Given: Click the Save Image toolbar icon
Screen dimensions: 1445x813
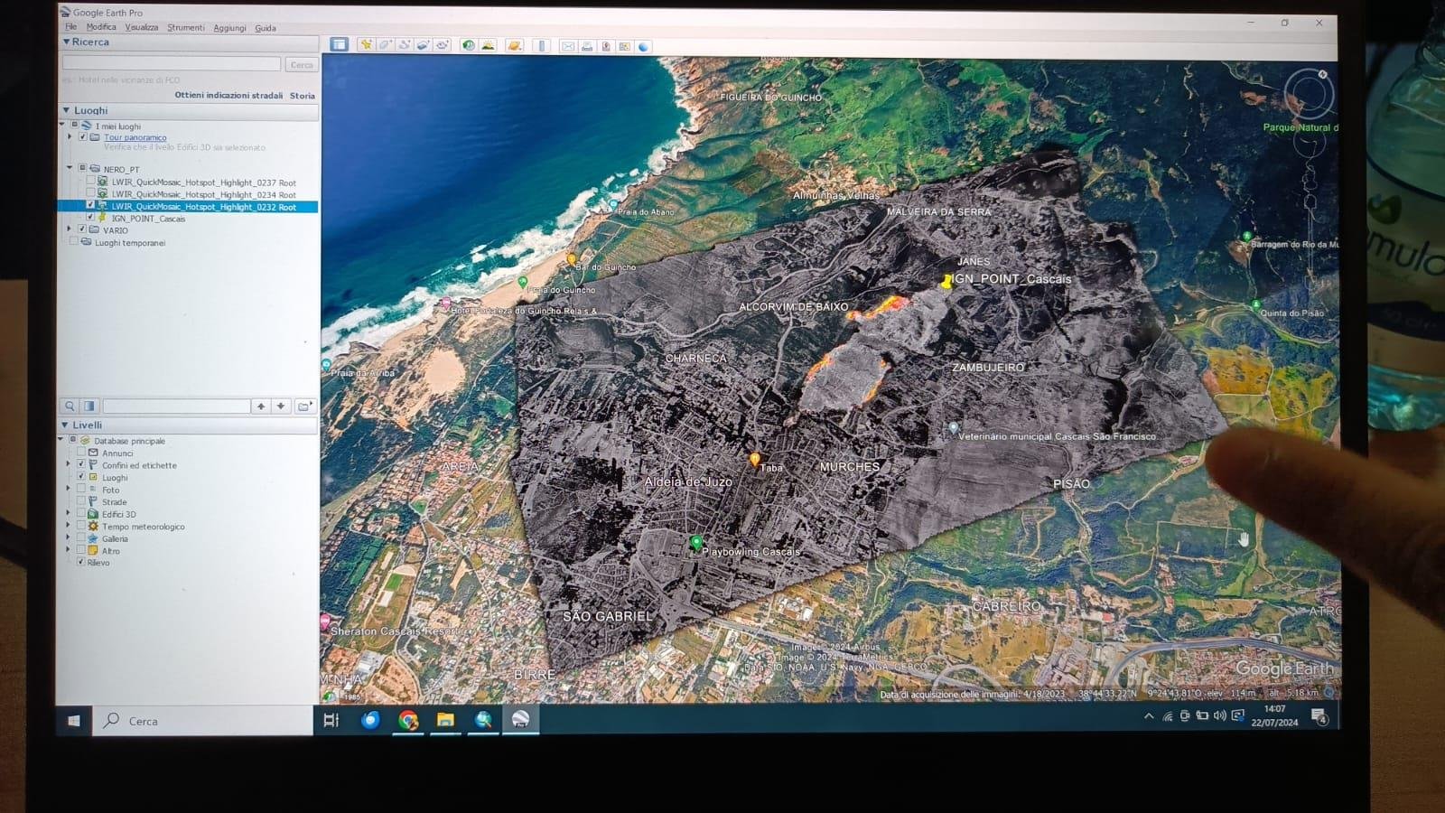Looking at the screenshot, I should point(606,46).
